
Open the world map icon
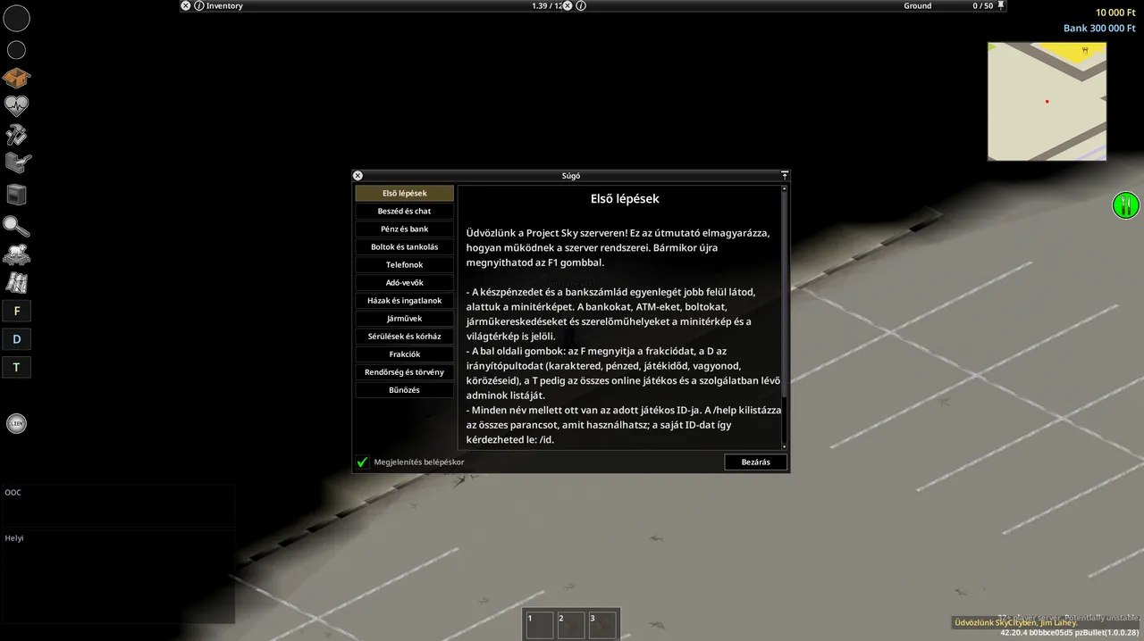[x=16, y=283]
